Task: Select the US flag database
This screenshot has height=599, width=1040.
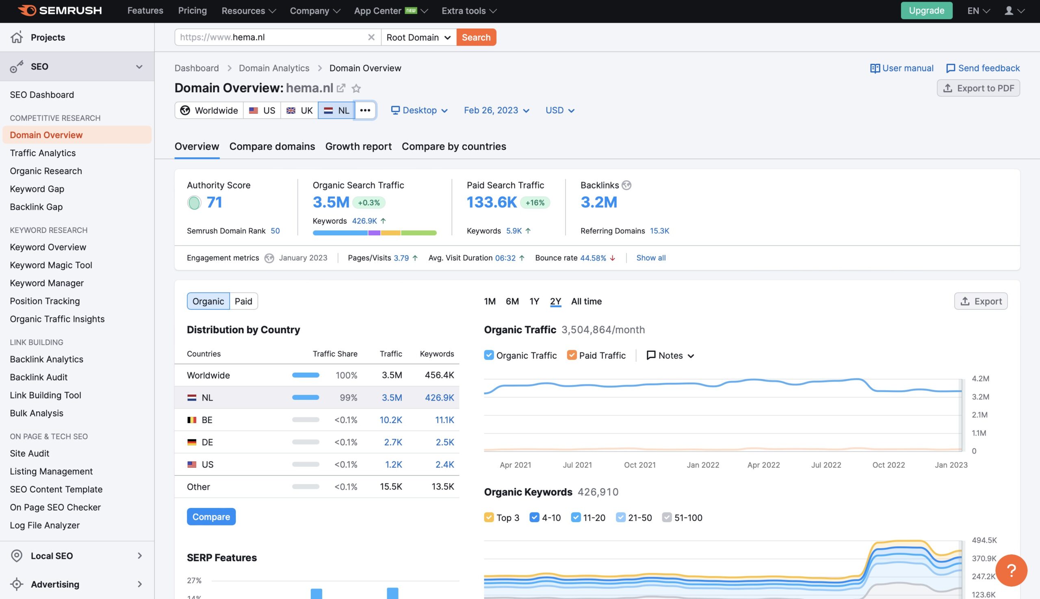Action: point(262,110)
